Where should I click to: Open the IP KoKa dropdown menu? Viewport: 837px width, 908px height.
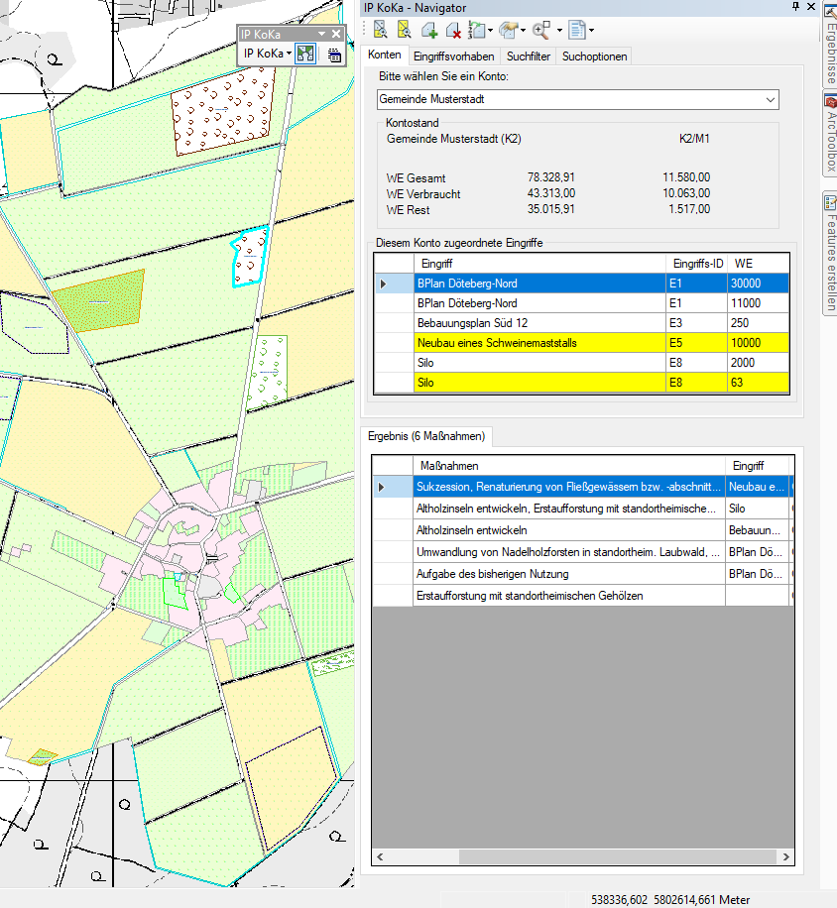pos(268,54)
